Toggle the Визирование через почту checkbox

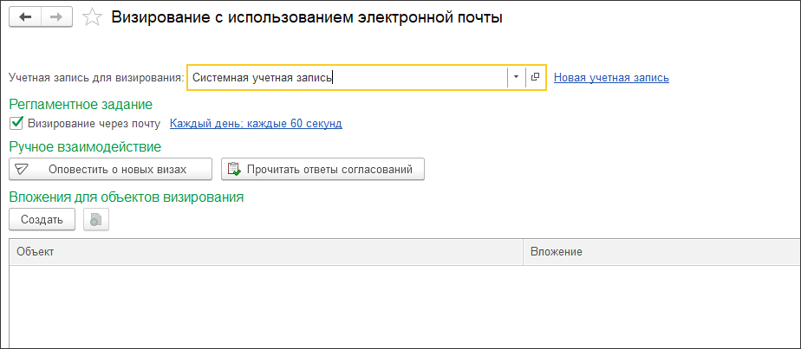(16, 123)
